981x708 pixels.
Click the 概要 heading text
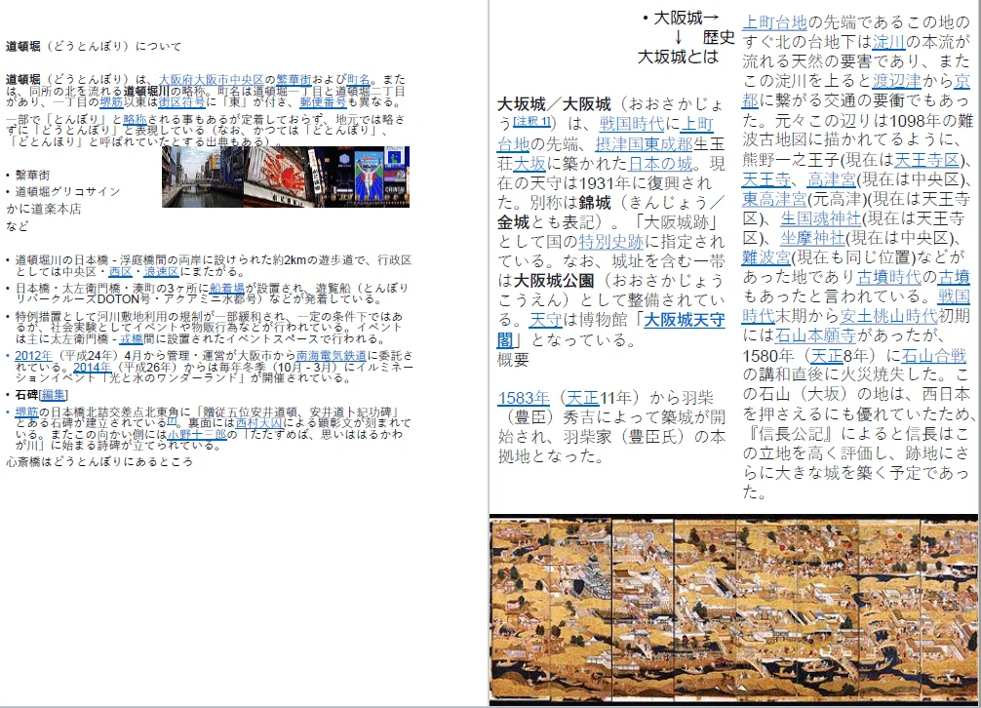coord(513,359)
